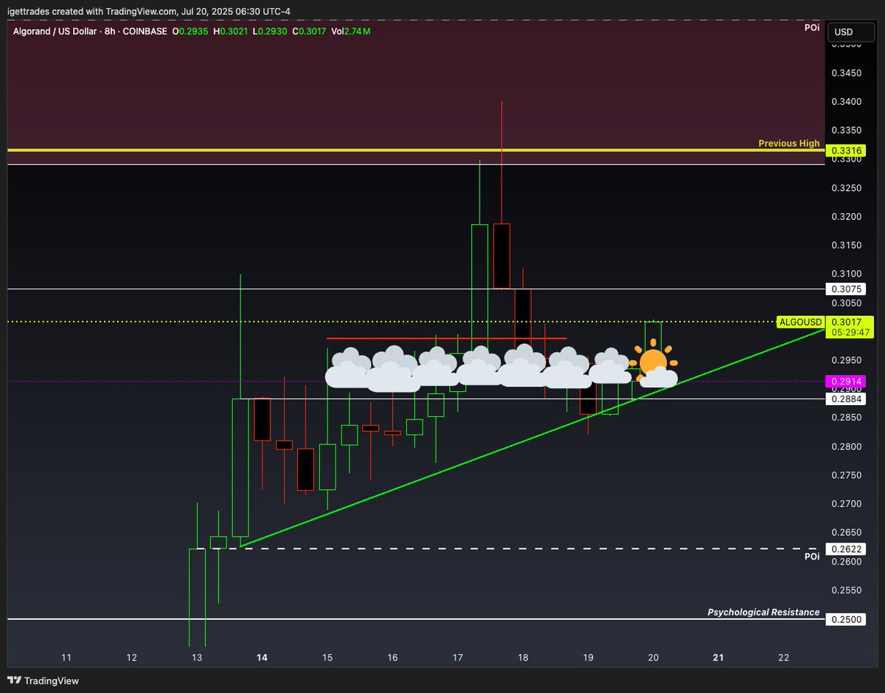Click date label 12 on time axis
Viewport: 885px width, 693px height.
pyautogui.click(x=131, y=658)
